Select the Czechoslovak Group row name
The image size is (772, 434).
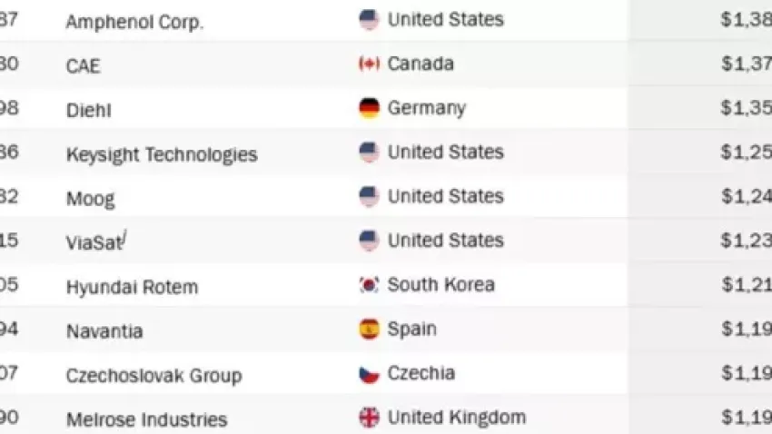[153, 375]
